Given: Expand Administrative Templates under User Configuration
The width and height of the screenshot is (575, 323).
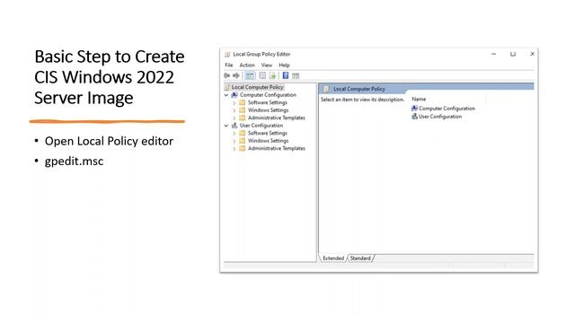Looking at the screenshot, I should 234,149.
